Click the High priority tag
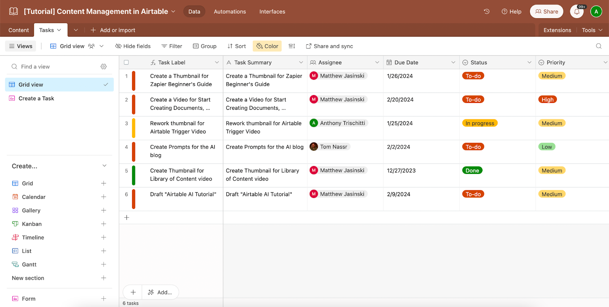 coord(548,100)
